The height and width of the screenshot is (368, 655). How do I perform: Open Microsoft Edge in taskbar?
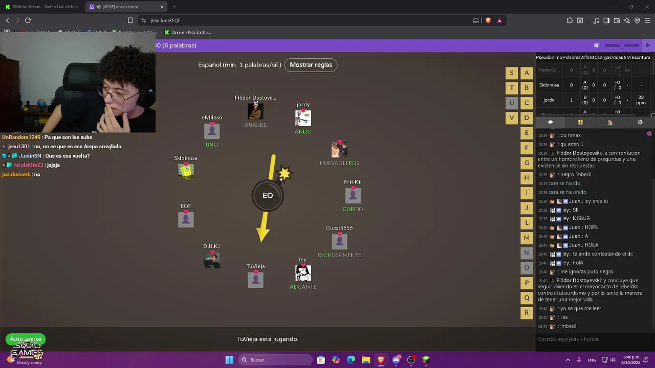click(351, 360)
